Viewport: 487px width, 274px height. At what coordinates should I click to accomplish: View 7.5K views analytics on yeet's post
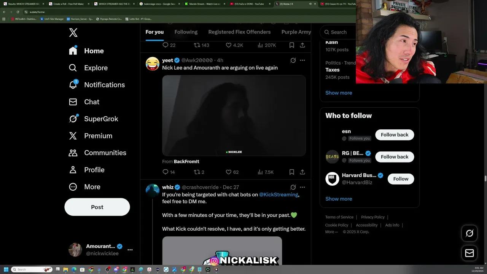point(266,172)
